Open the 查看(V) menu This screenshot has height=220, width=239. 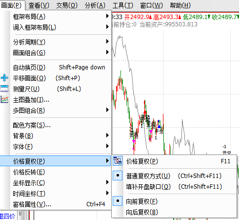[39, 5]
